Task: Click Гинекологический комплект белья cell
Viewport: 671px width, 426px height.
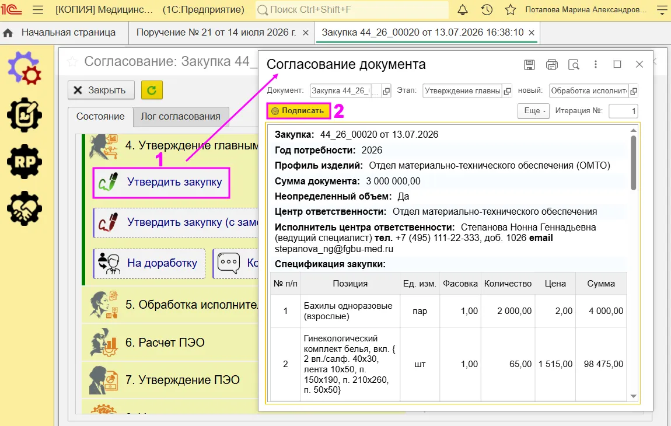Action: pos(350,364)
